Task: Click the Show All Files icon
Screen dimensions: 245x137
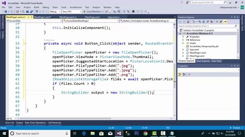Action: point(212,22)
